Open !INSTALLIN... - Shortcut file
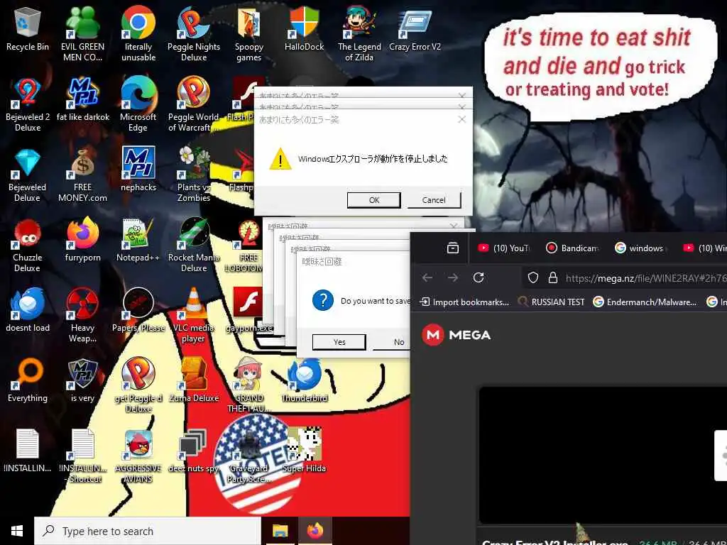This screenshot has height=545, width=727. [82, 456]
